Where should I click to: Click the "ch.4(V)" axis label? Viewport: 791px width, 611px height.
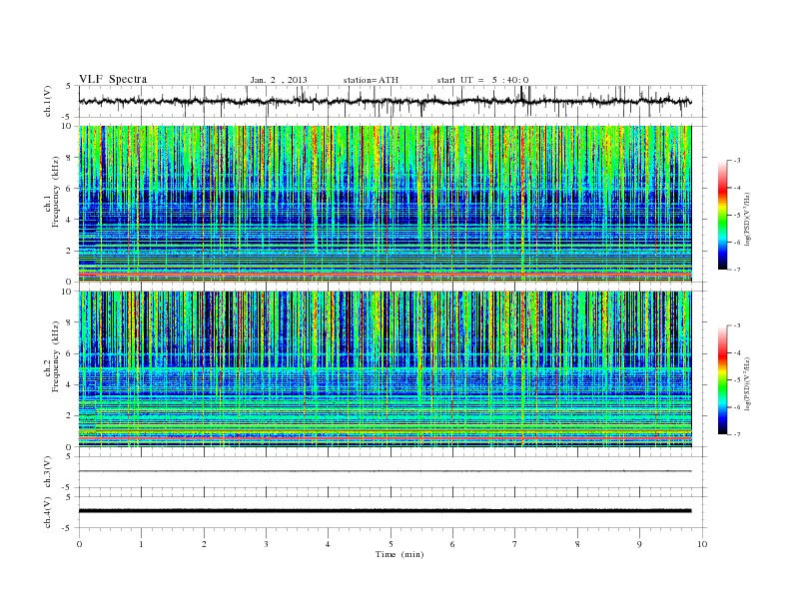[48, 512]
